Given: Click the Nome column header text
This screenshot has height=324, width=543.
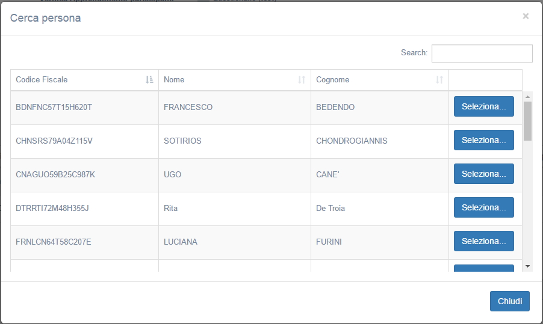Looking at the screenshot, I should coord(174,79).
